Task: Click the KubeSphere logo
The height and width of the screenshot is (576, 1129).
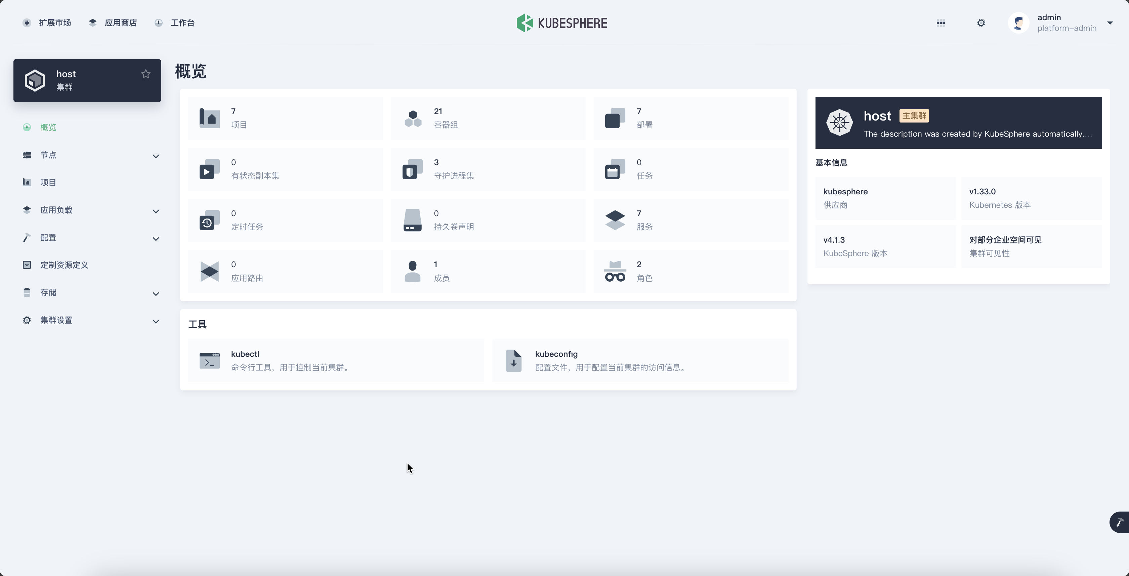Action: (x=562, y=23)
